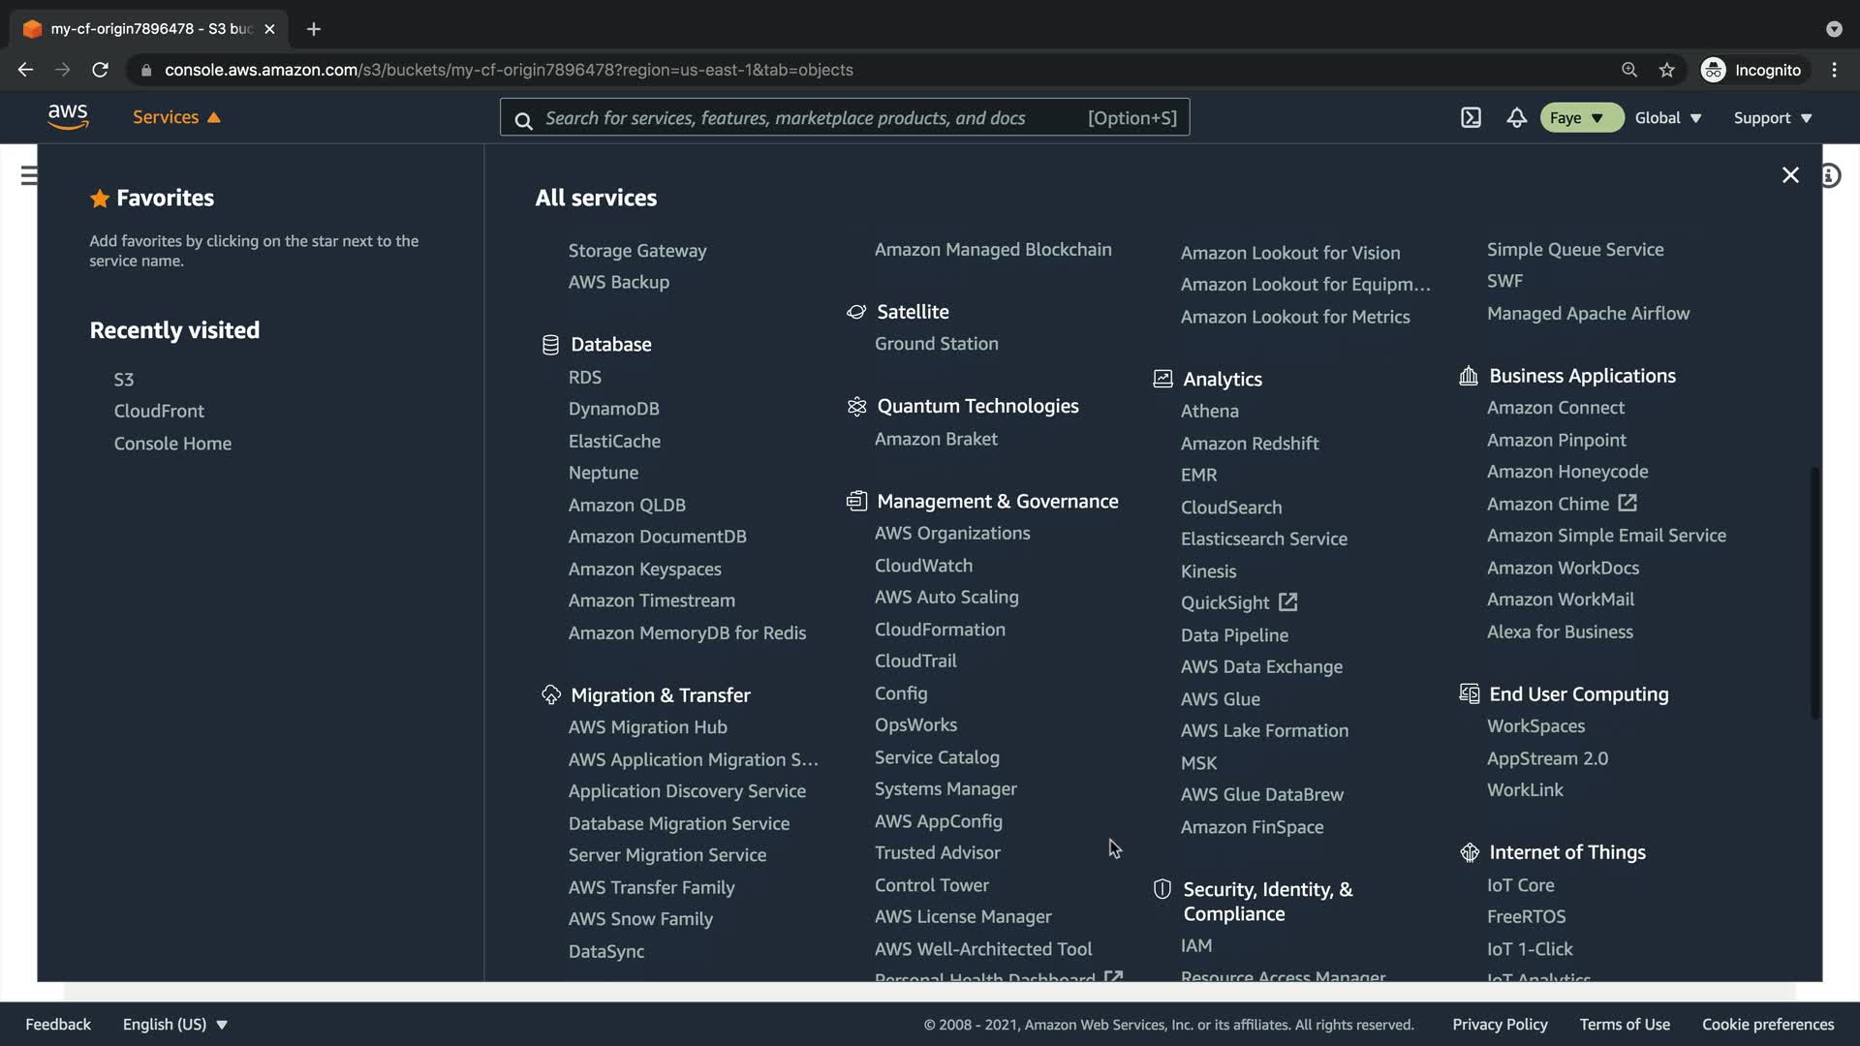
Task: Click the Amazon Chime external link icon
Action: 1627,504
